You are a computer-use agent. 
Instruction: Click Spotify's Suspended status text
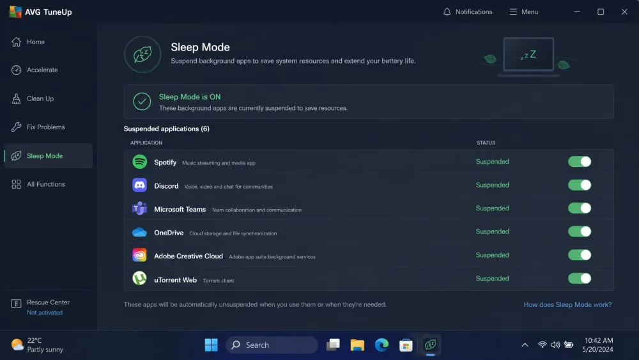[492, 161]
